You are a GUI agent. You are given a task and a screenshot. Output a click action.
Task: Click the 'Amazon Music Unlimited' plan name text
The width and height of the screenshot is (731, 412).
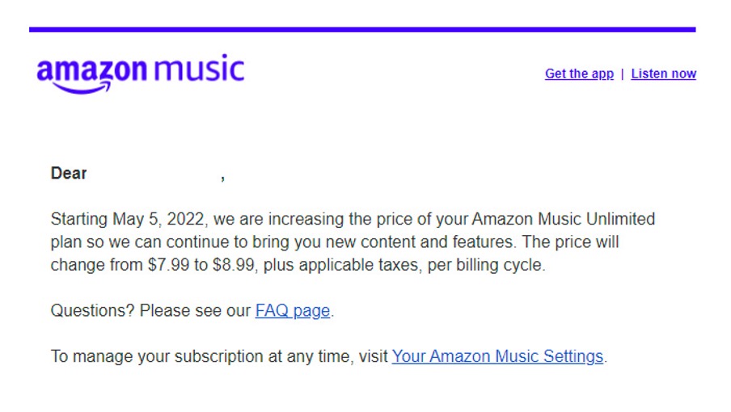(x=563, y=219)
